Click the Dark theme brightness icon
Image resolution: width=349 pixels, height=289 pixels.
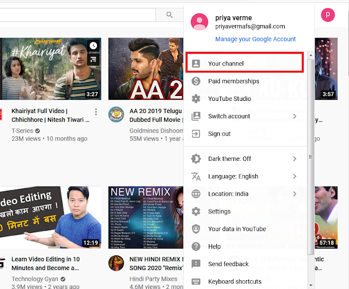(x=196, y=159)
